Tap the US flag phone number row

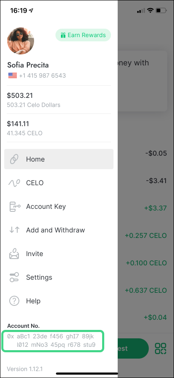pyautogui.click(x=37, y=76)
